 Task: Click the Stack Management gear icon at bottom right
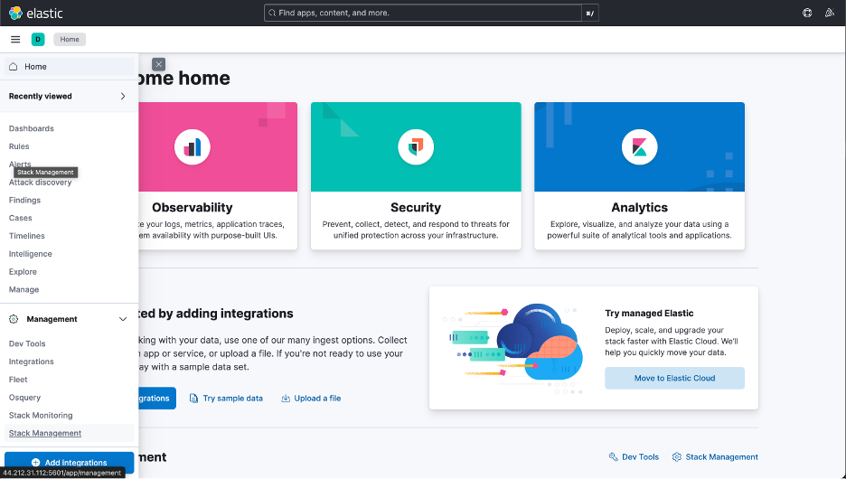[677, 457]
